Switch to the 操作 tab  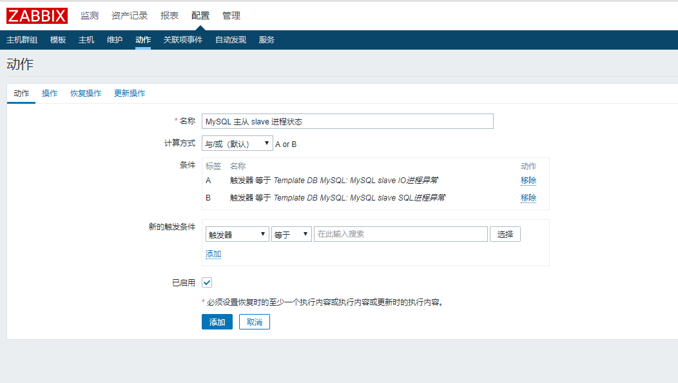point(50,93)
